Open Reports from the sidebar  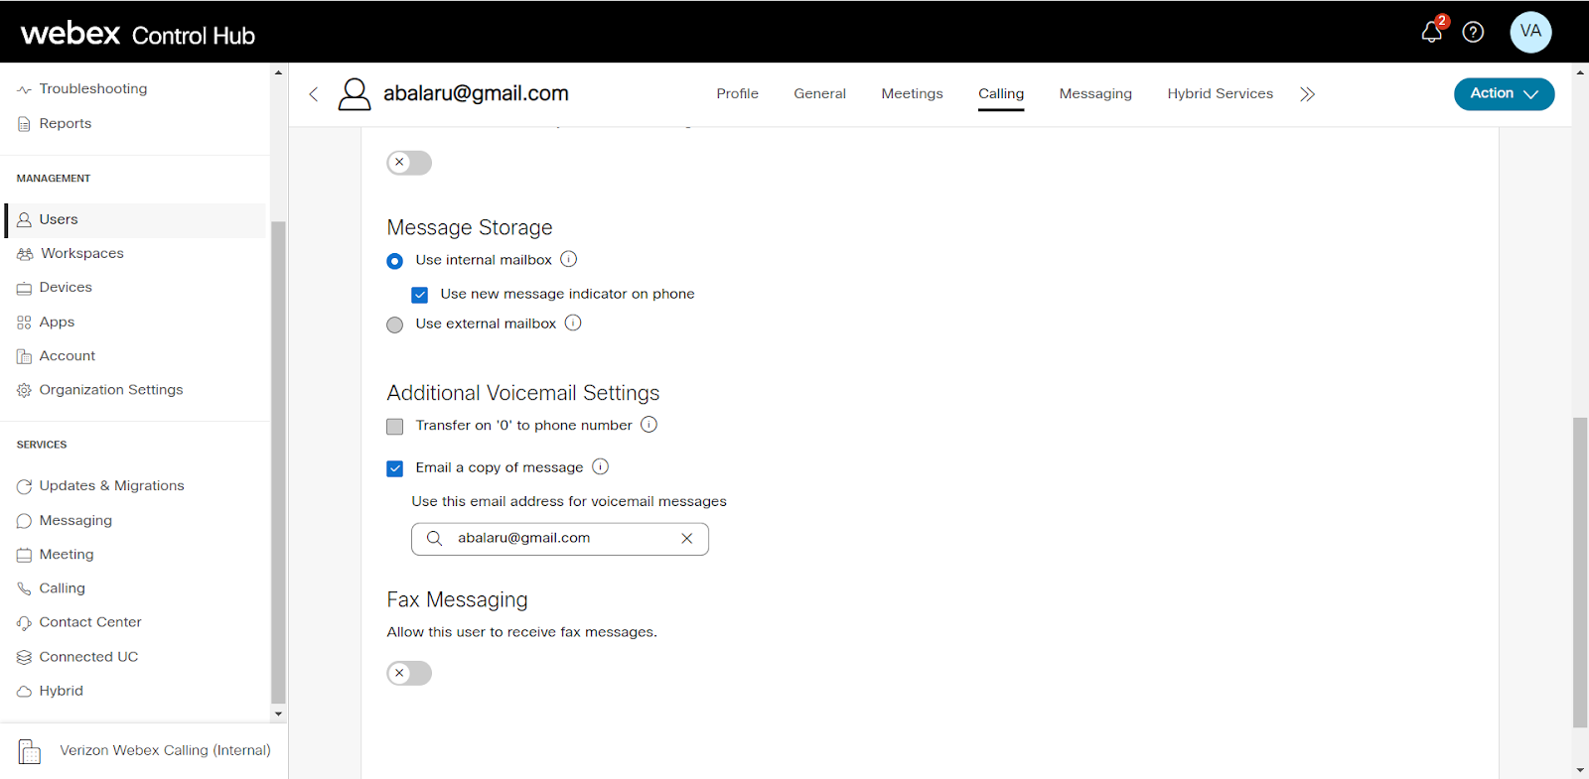(x=65, y=123)
